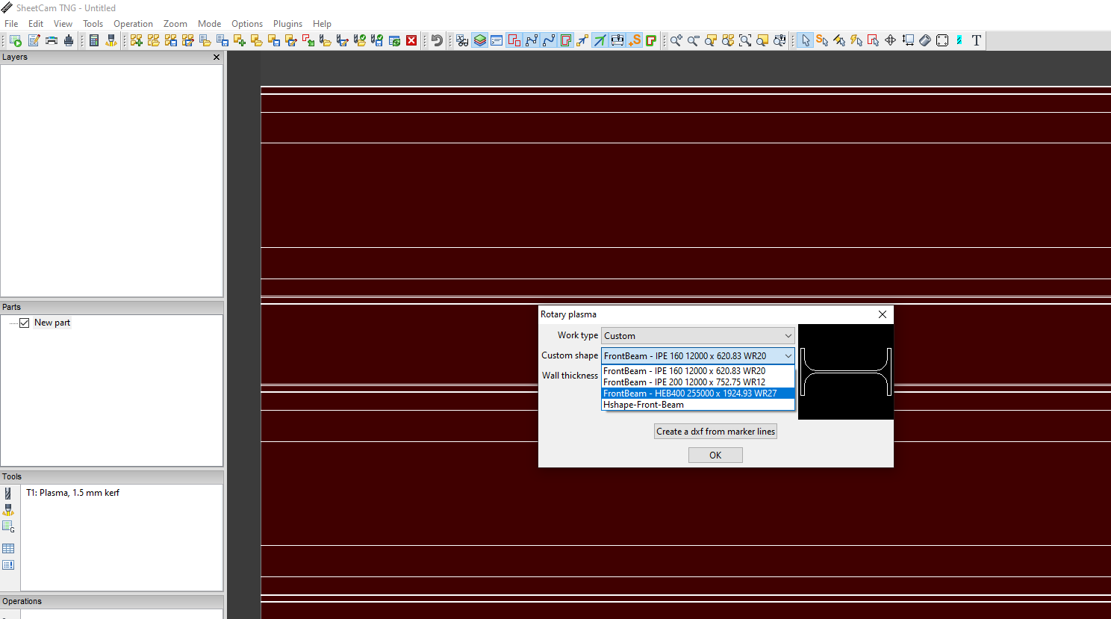Click the red X delete icon in toolbar

[x=411, y=40]
